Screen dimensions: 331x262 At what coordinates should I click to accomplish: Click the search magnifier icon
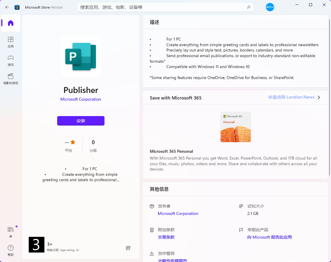[x=249, y=7]
